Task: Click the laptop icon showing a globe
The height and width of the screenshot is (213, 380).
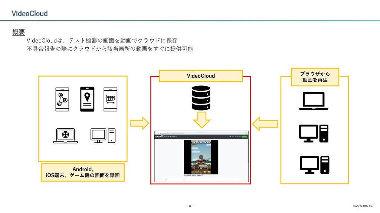Action: click(x=65, y=136)
